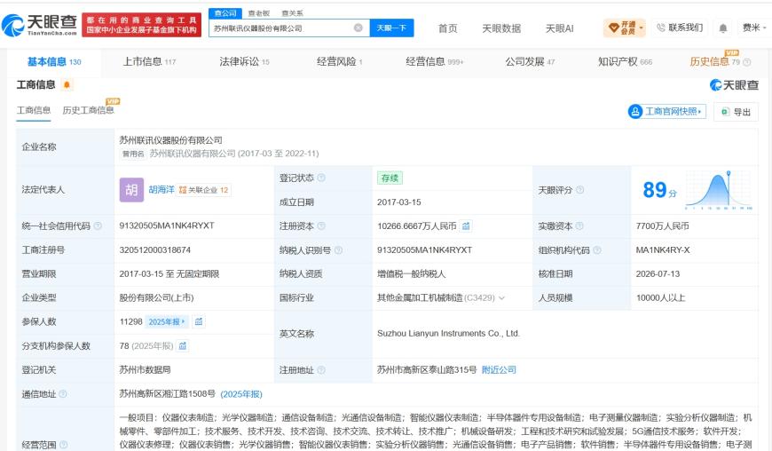The width and height of the screenshot is (772, 451).
Task: Expand 其他金属加工机械制造 industry chevron
Action: pyautogui.click(x=501, y=298)
